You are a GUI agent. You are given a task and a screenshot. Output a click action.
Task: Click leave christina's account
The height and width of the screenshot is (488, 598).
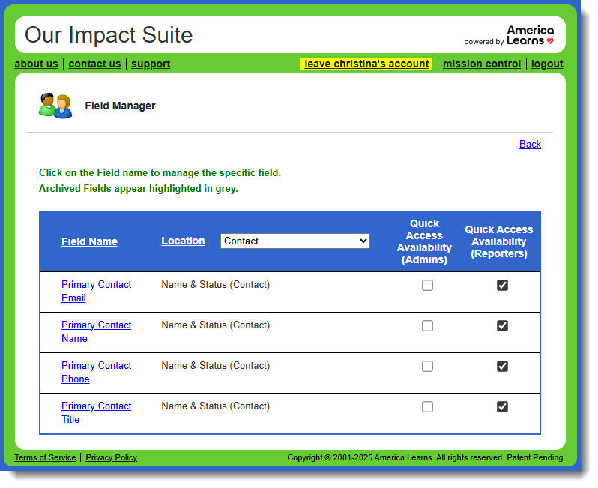tap(366, 64)
